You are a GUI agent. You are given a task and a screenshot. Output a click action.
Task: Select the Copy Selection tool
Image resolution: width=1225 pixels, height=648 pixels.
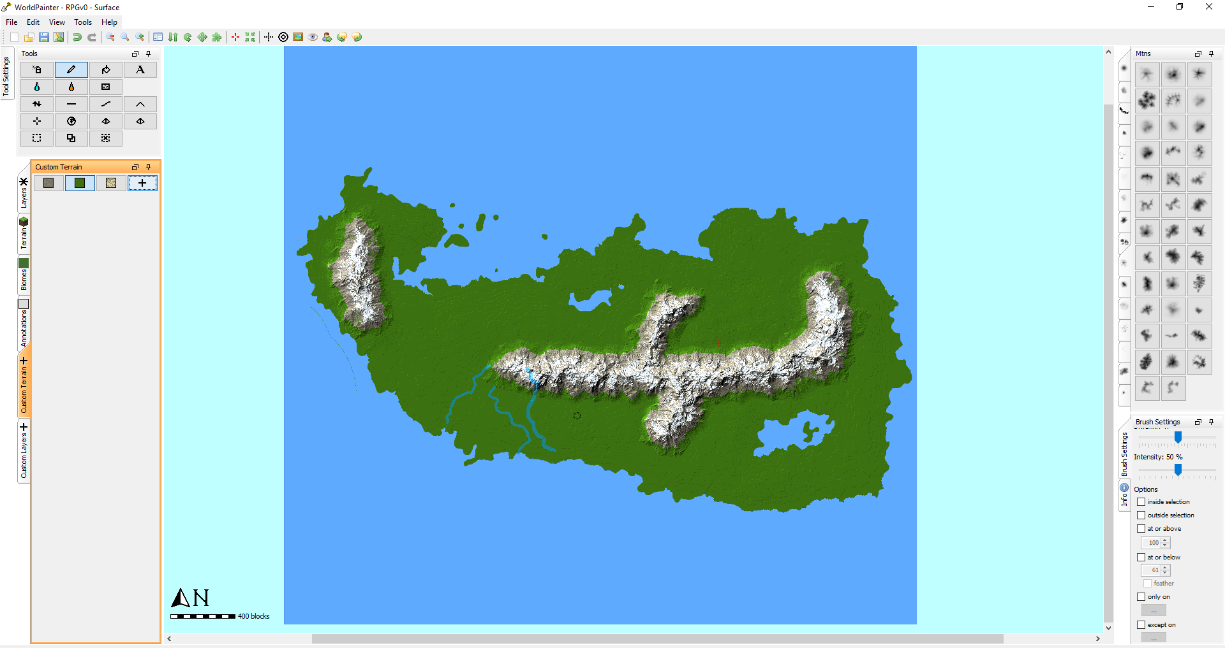click(x=71, y=138)
